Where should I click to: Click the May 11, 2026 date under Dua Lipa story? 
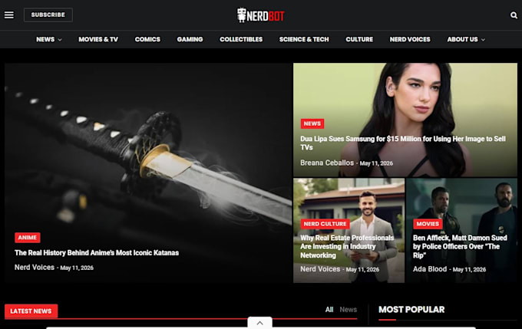point(376,163)
